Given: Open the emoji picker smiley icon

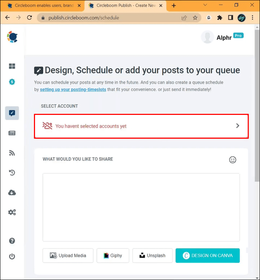Looking at the screenshot, I should pos(233,160).
